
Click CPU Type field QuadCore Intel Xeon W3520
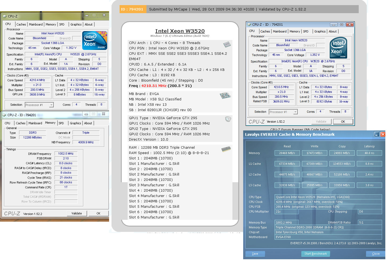pyautogui.click(x=328, y=197)
